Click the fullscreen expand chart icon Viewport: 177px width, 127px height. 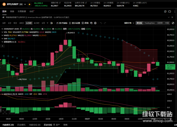point(173,23)
